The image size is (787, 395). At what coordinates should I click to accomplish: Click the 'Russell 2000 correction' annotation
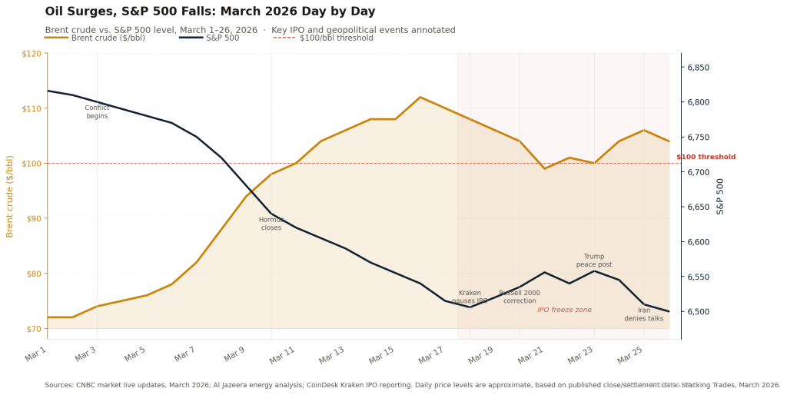(x=520, y=297)
